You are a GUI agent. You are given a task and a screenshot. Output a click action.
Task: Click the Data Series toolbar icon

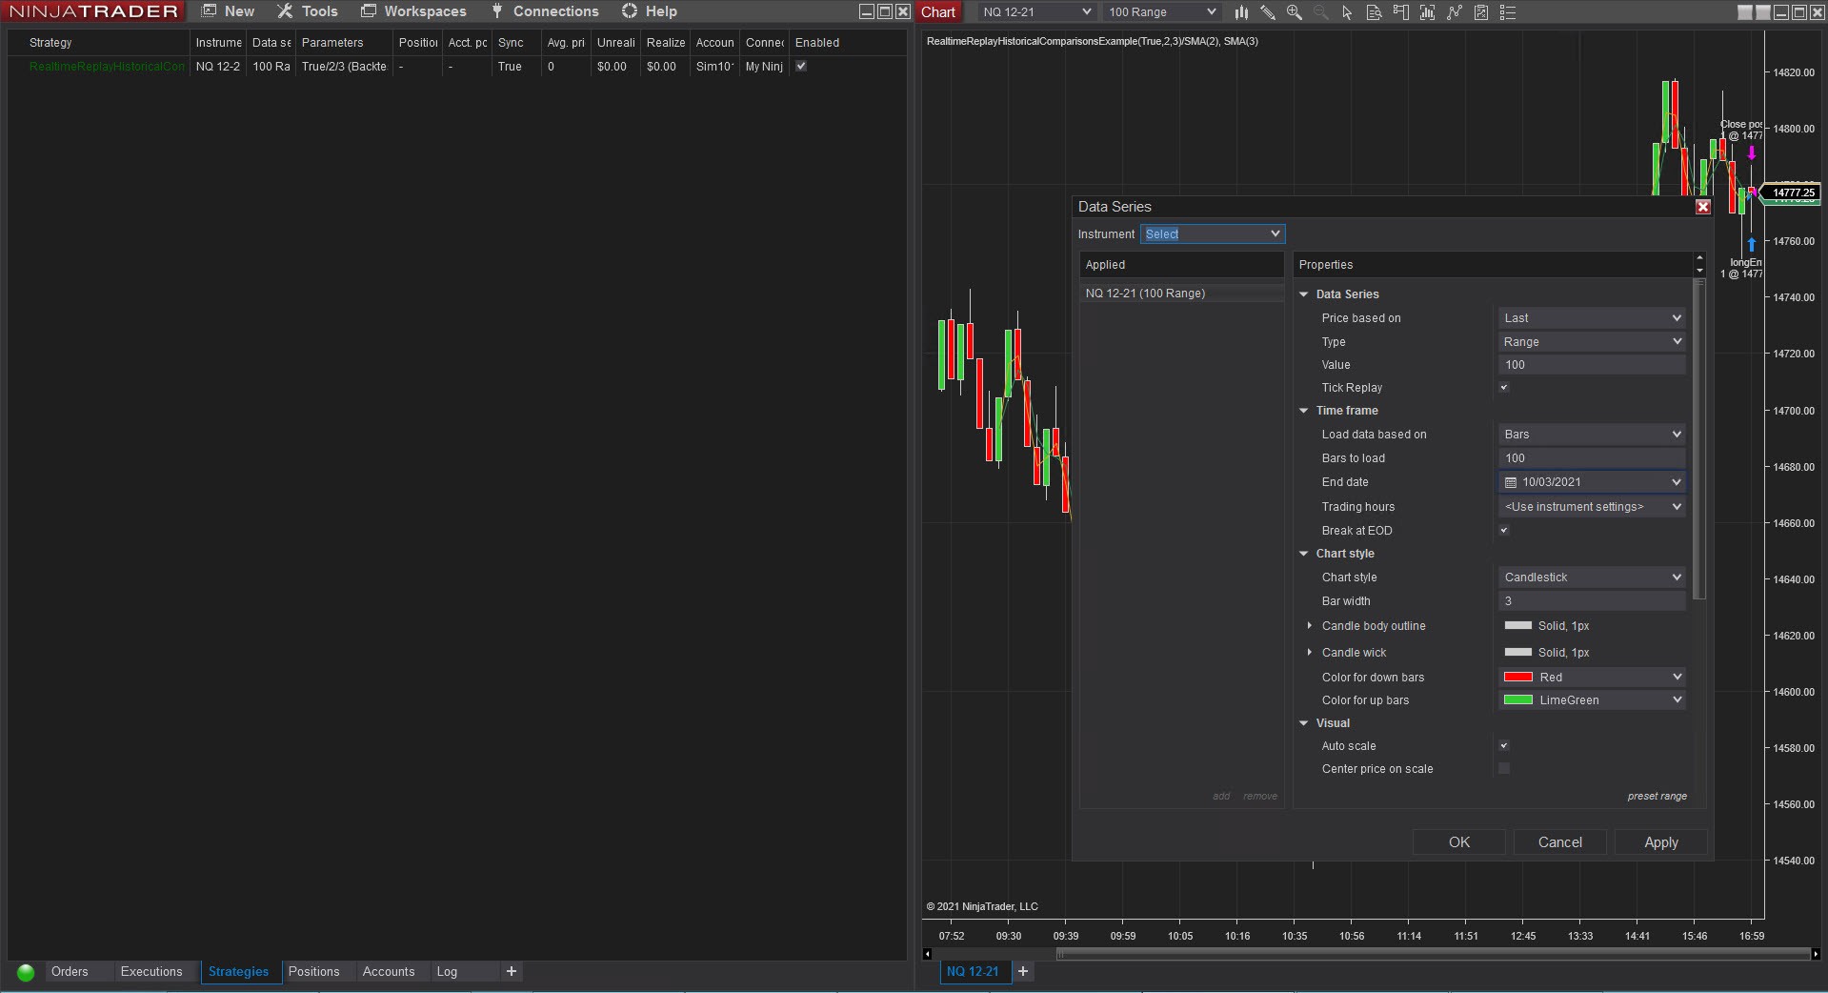tap(1427, 12)
